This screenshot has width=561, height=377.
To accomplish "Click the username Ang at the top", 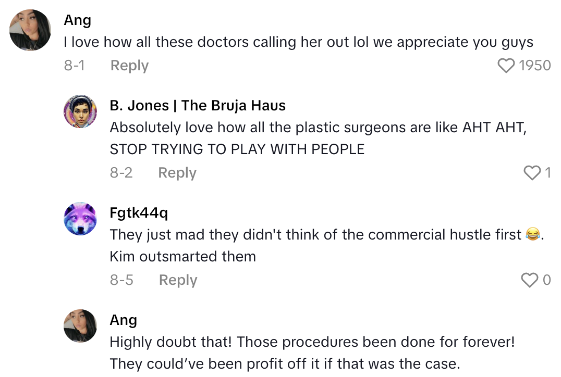I will click(77, 20).
